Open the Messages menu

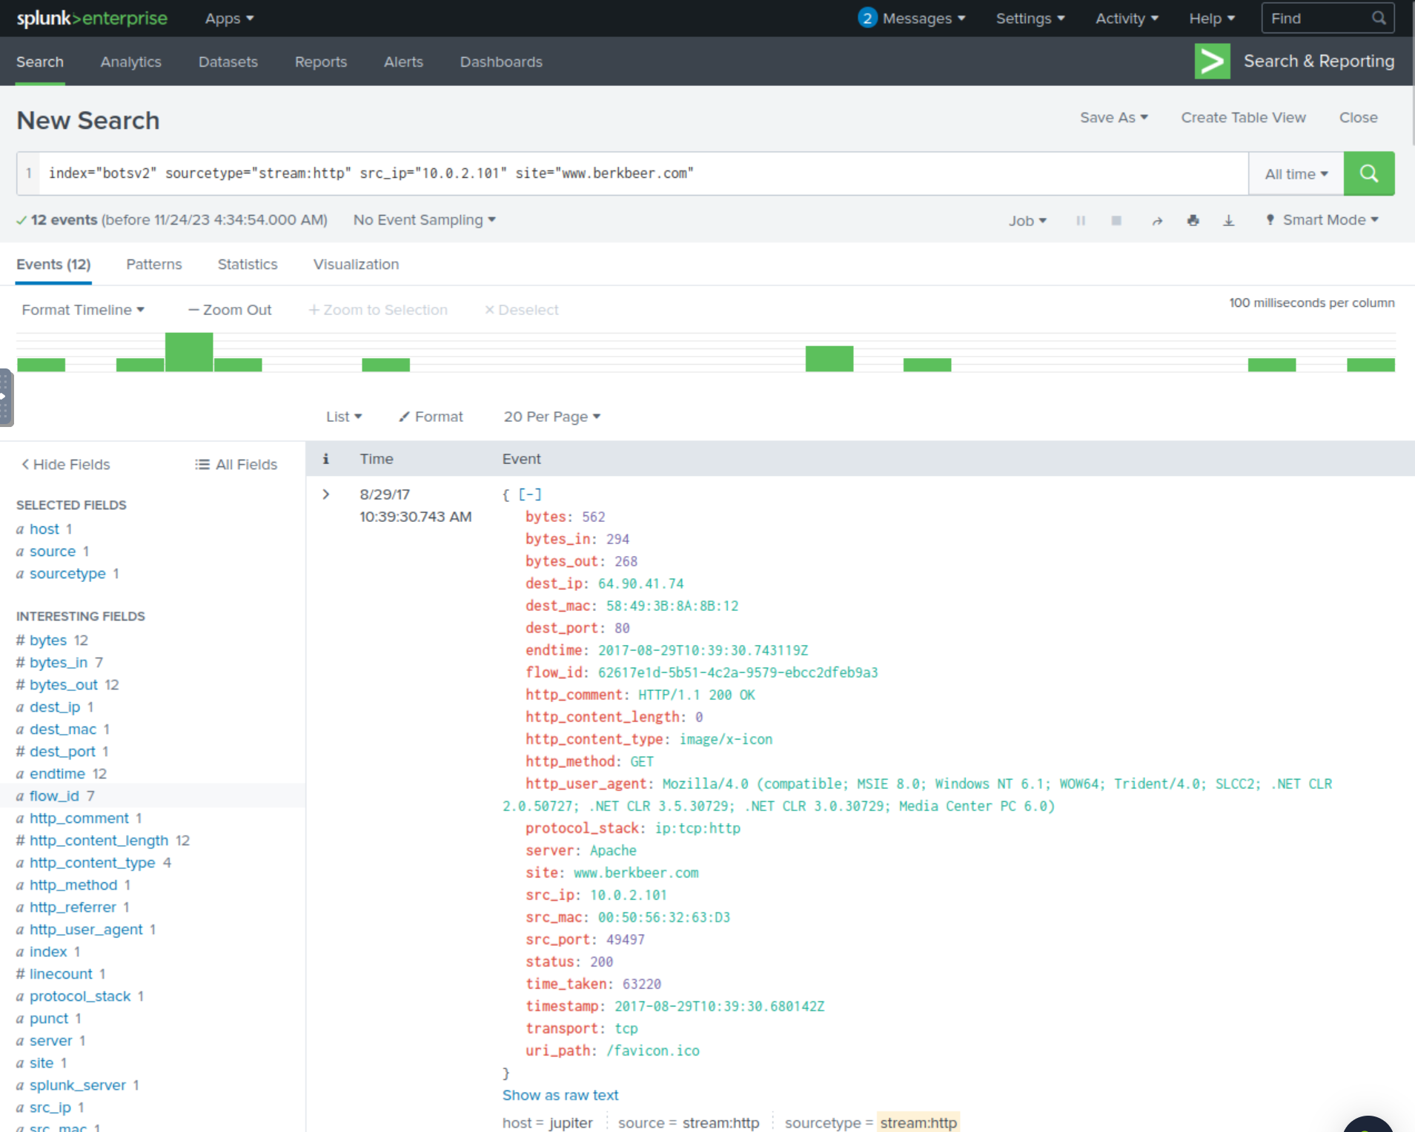coord(923,19)
